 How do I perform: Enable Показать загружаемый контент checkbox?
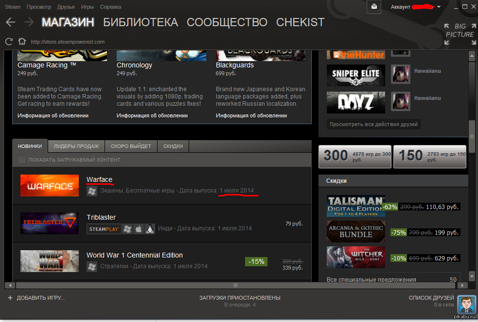tap(21, 160)
